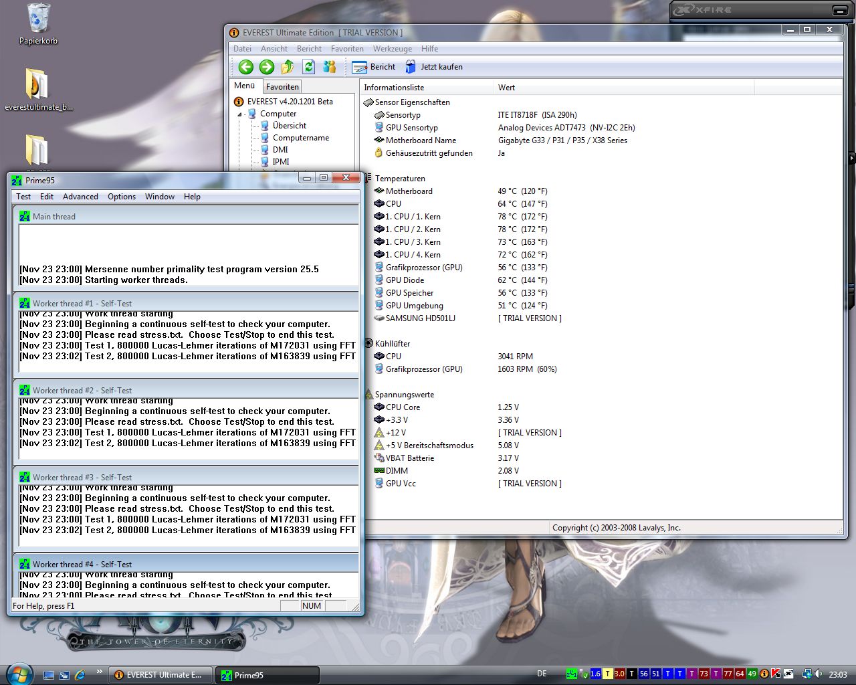The width and height of the screenshot is (856, 685).
Task: Open the Werkzeuge menu in EVEREST
Action: point(393,49)
